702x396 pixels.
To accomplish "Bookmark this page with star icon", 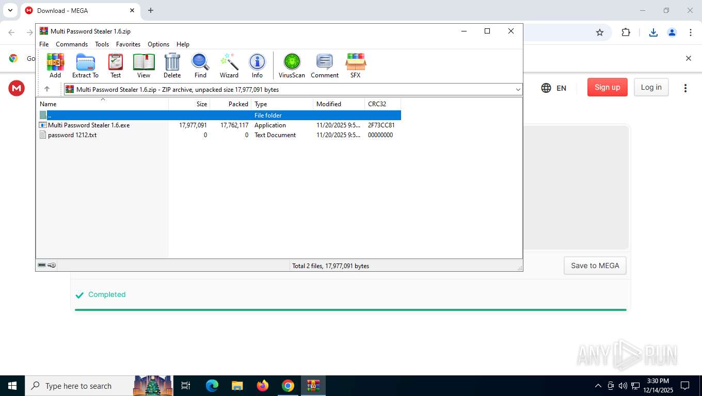I will click(x=600, y=32).
